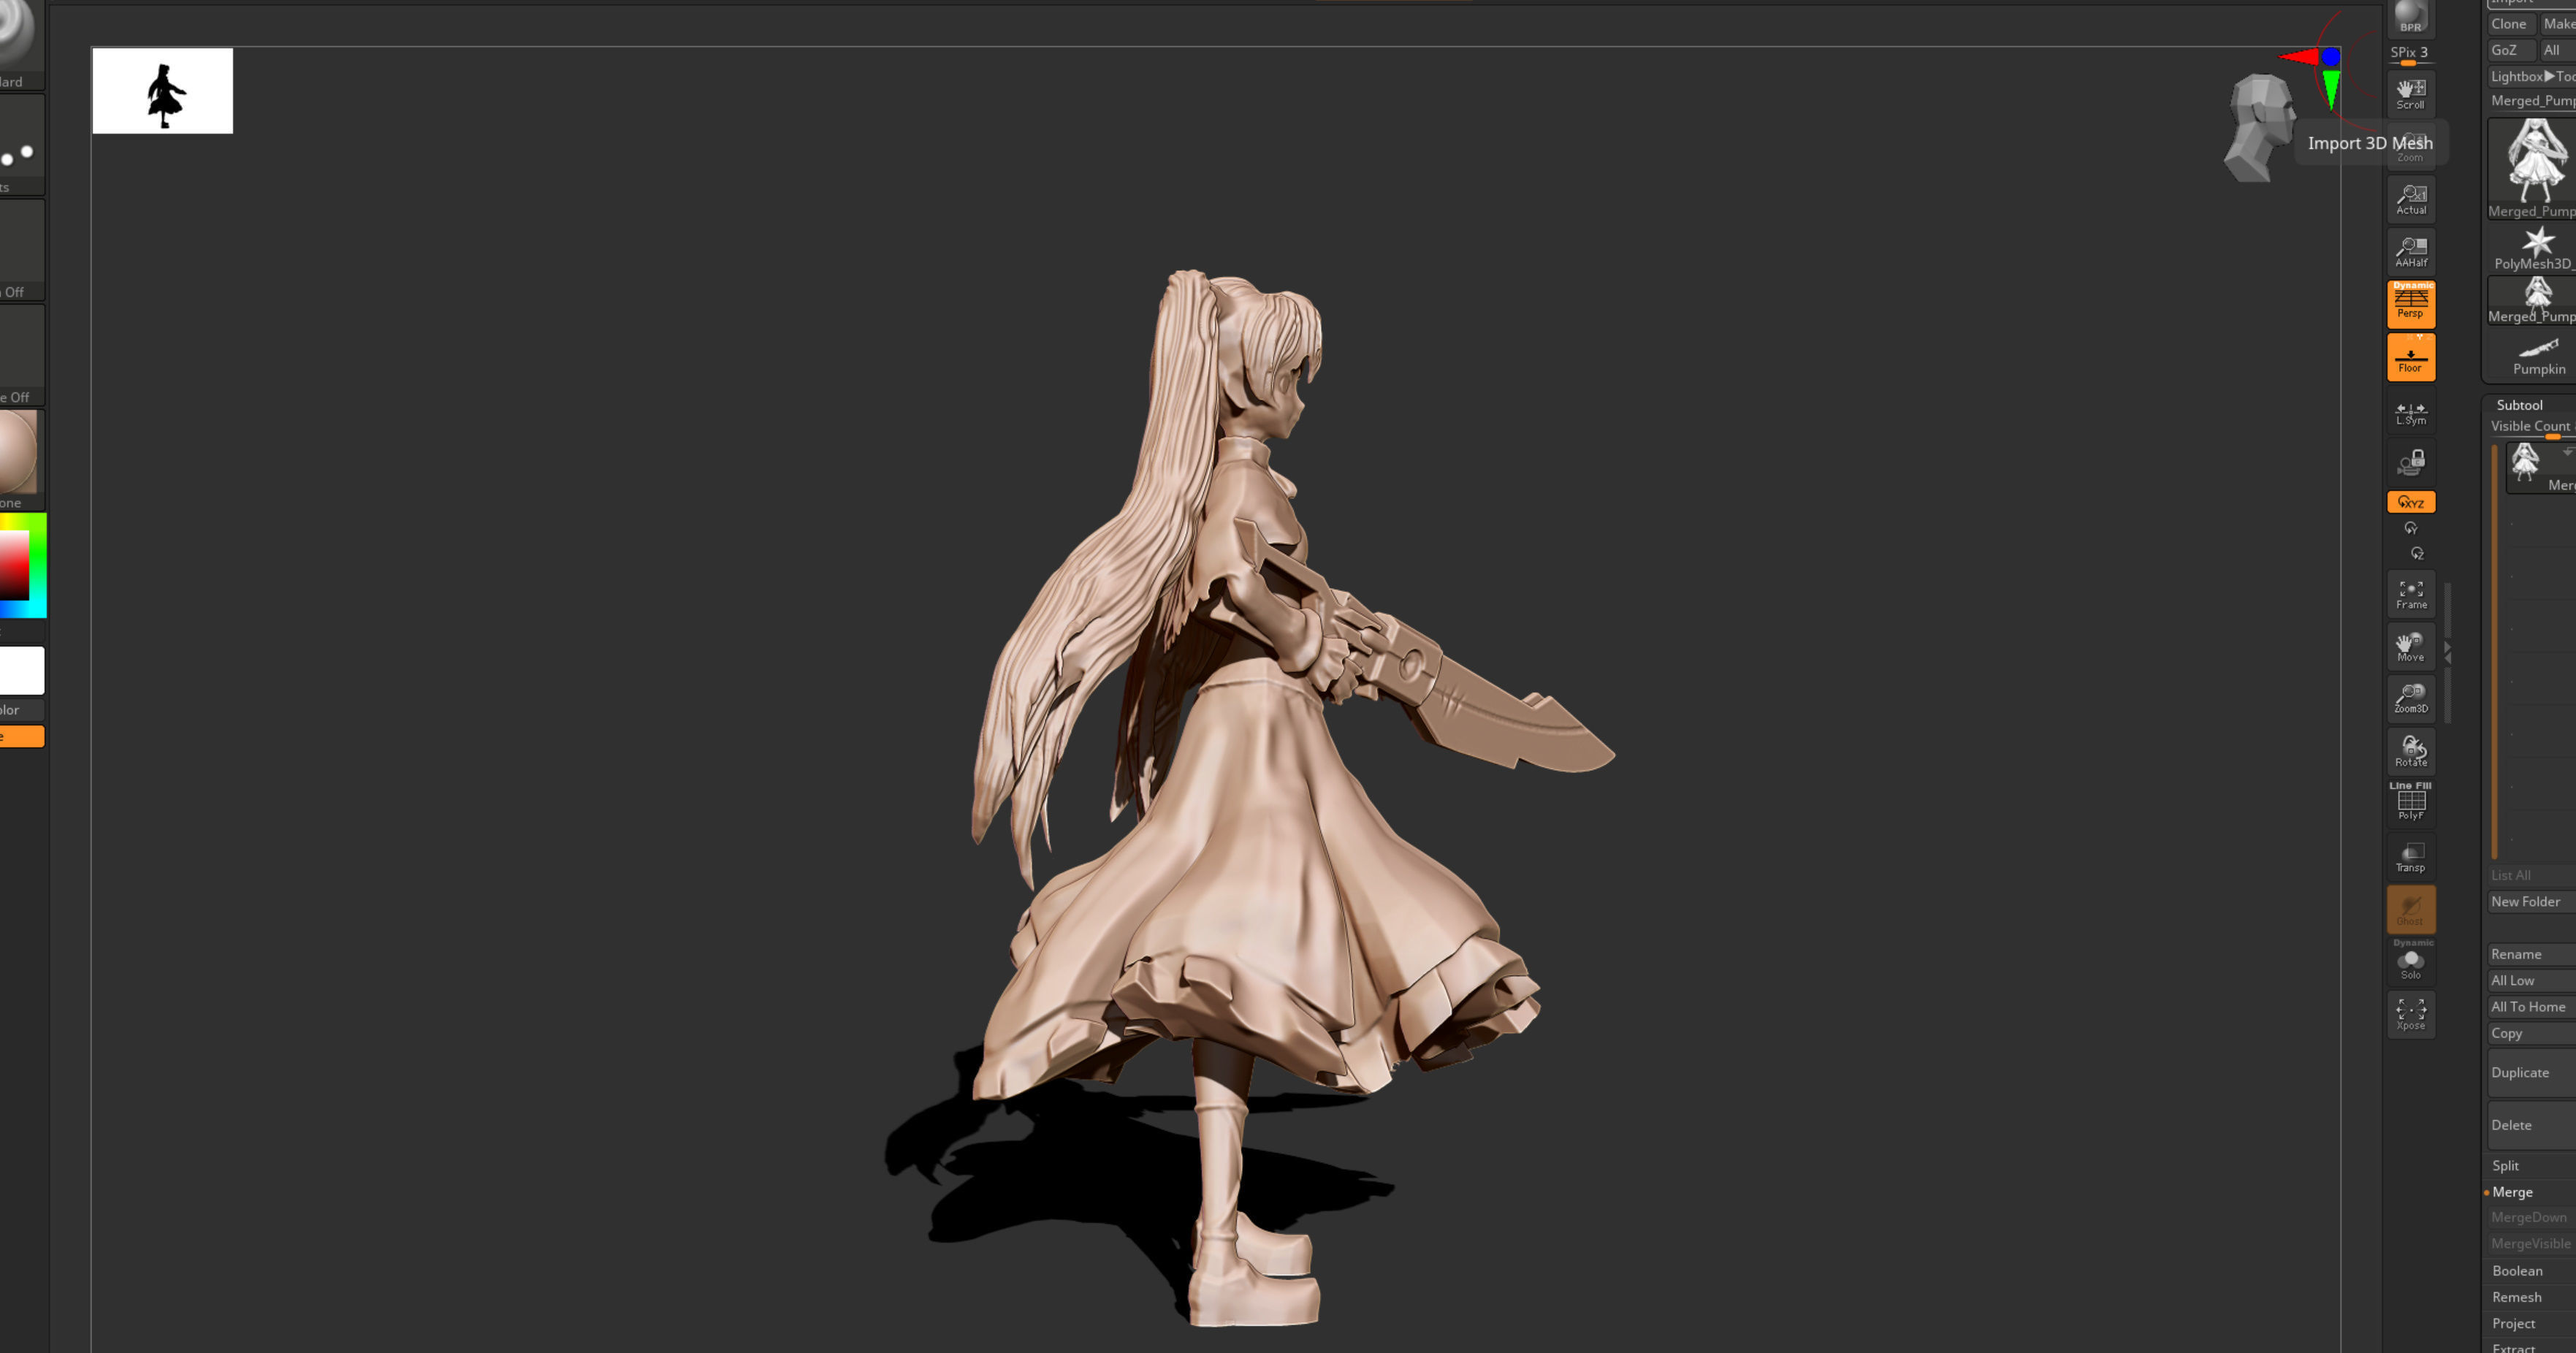Click the MergeDown button
Viewport: 2576px width, 1353px height.
(x=2531, y=1217)
